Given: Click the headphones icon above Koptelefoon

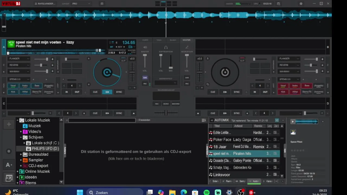Looking at the screenshot, I should pyautogui.click(x=166, y=47).
